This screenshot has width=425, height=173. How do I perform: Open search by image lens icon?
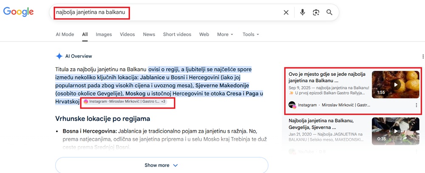[316, 12]
